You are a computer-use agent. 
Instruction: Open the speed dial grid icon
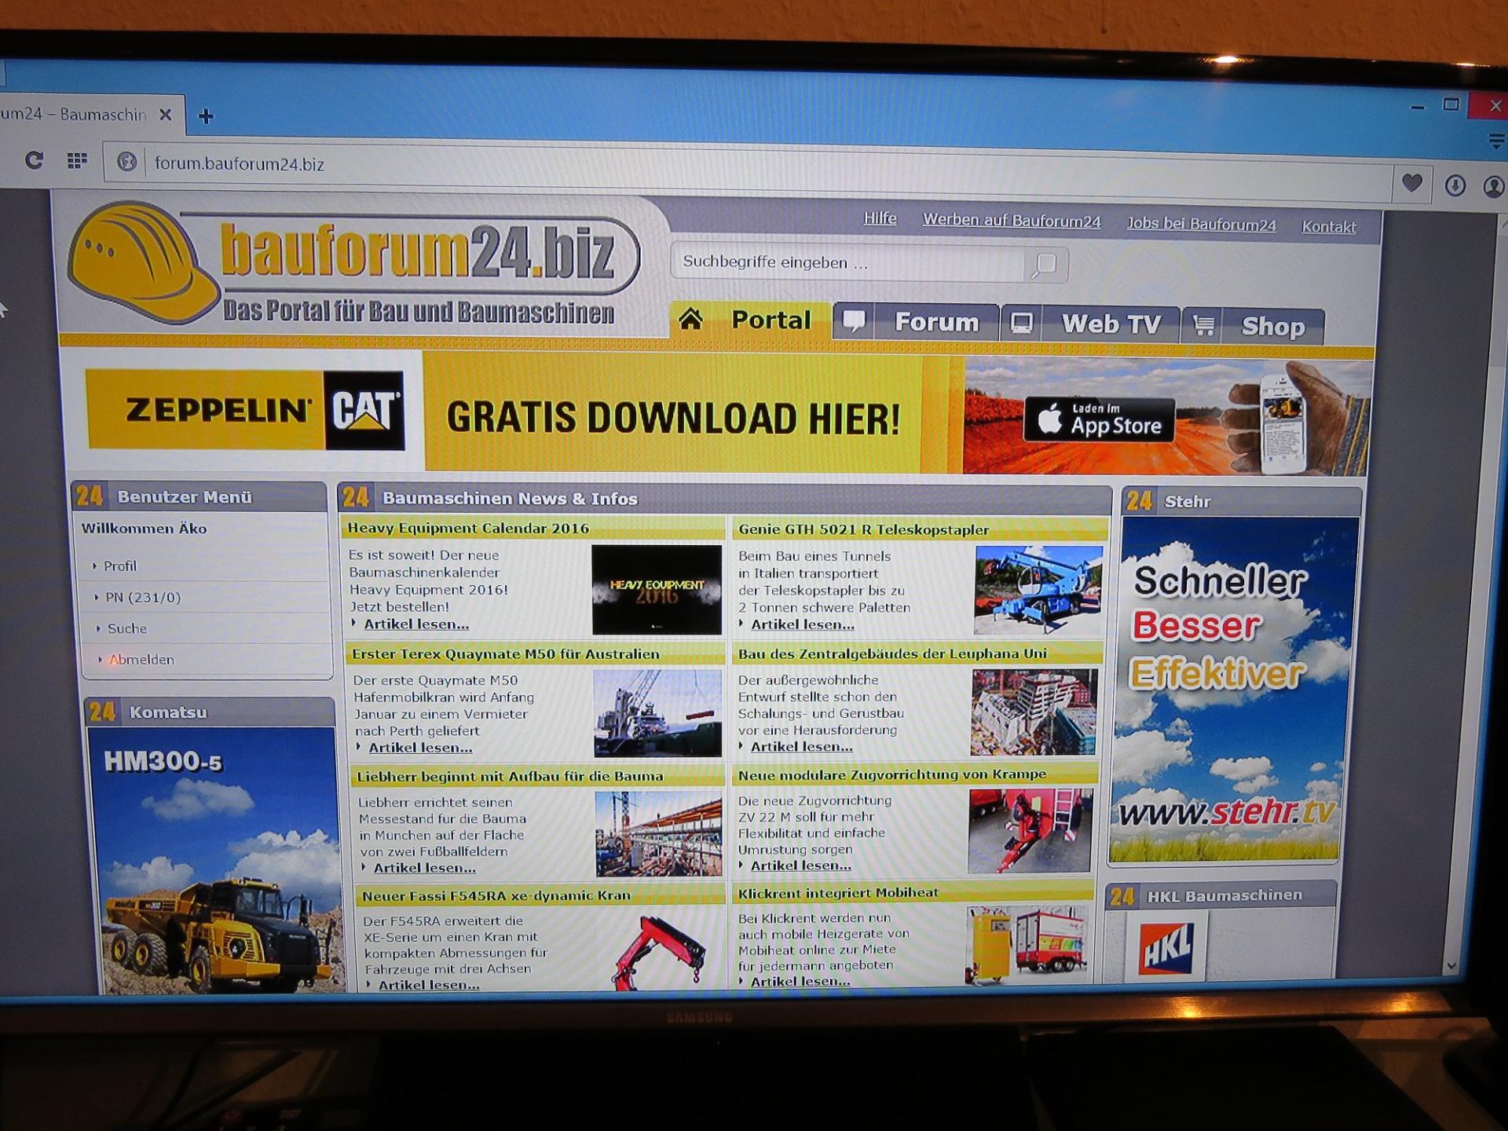(77, 161)
